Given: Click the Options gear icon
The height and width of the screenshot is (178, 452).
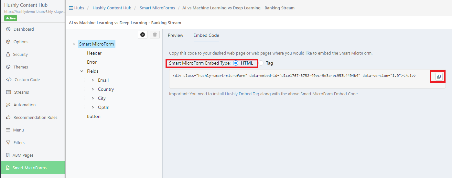Looking at the screenshot, I should coord(8,42).
